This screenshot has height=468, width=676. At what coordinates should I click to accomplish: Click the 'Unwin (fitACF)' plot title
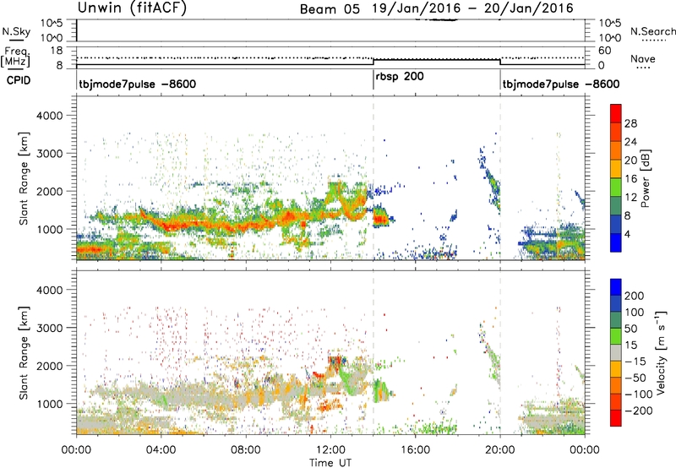[x=132, y=8]
